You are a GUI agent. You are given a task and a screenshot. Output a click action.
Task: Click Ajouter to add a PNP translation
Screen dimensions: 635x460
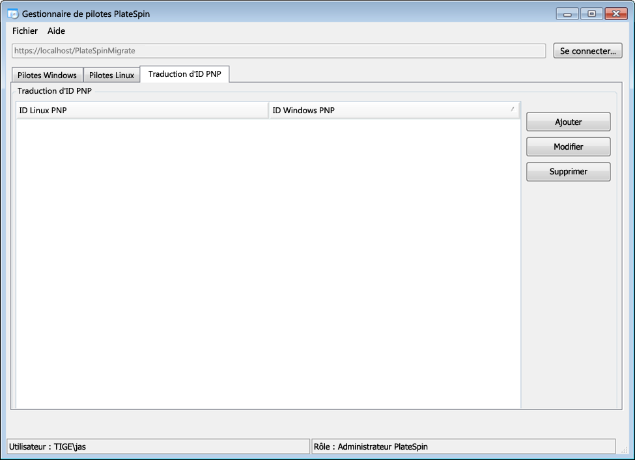(x=568, y=122)
